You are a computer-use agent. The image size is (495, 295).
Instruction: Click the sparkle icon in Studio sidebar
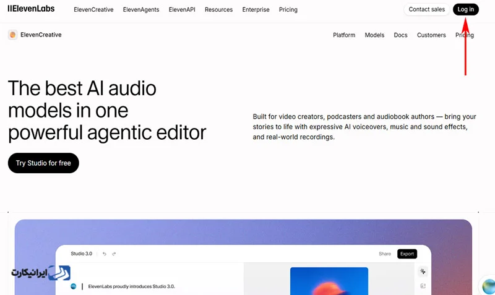click(423, 271)
